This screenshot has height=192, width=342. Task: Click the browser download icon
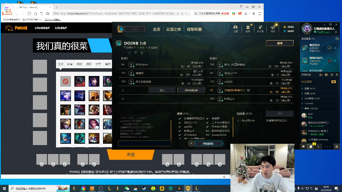254,14
